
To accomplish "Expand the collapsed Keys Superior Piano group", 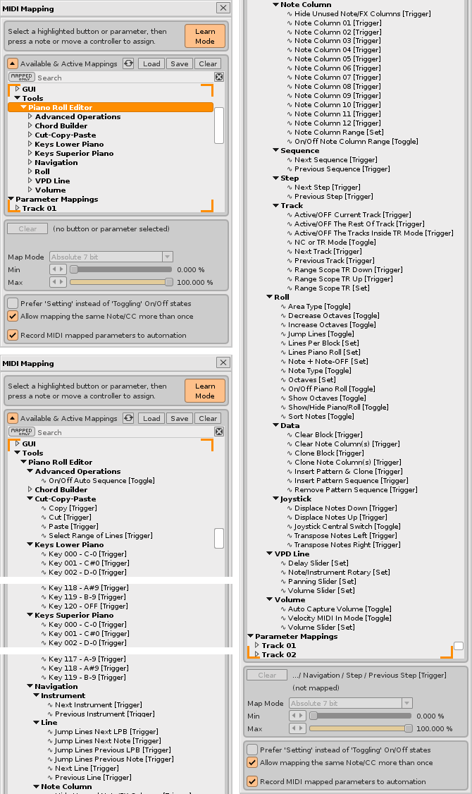I will pos(30,153).
